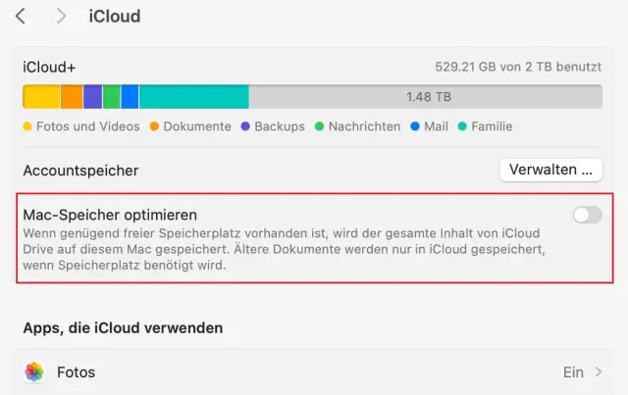Image resolution: width=628 pixels, height=395 pixels.
Task: Click the Dokumente legend label
Action: click(x=197, y=126)
